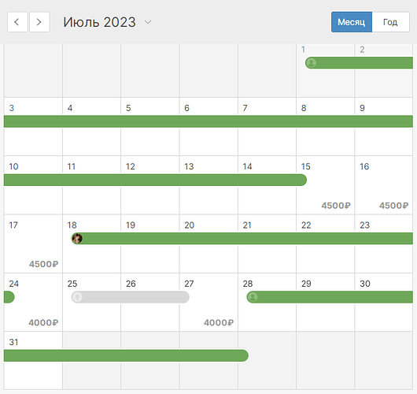Viewport: 417px width, 394px height.
Task: Open green booking bar on July 31 row
Action: (126, 355)
